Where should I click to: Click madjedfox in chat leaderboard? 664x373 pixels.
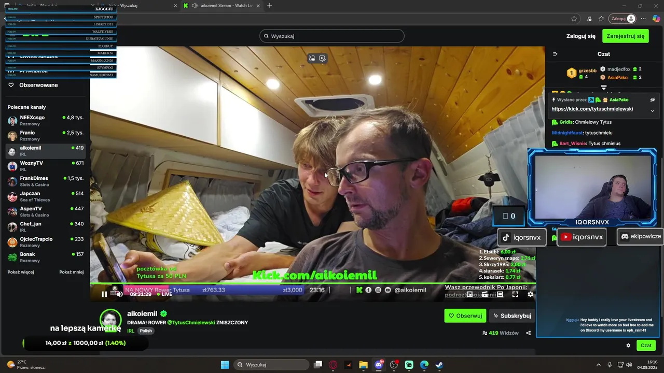[x=619, y=69]
